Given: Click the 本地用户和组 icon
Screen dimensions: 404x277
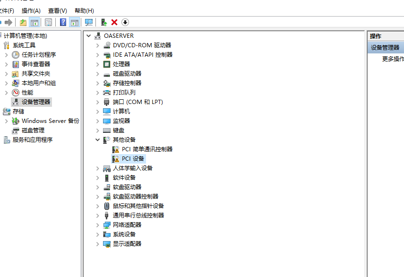Looking at the screenshot, I should pyautogui.click(x=16, y=83).
